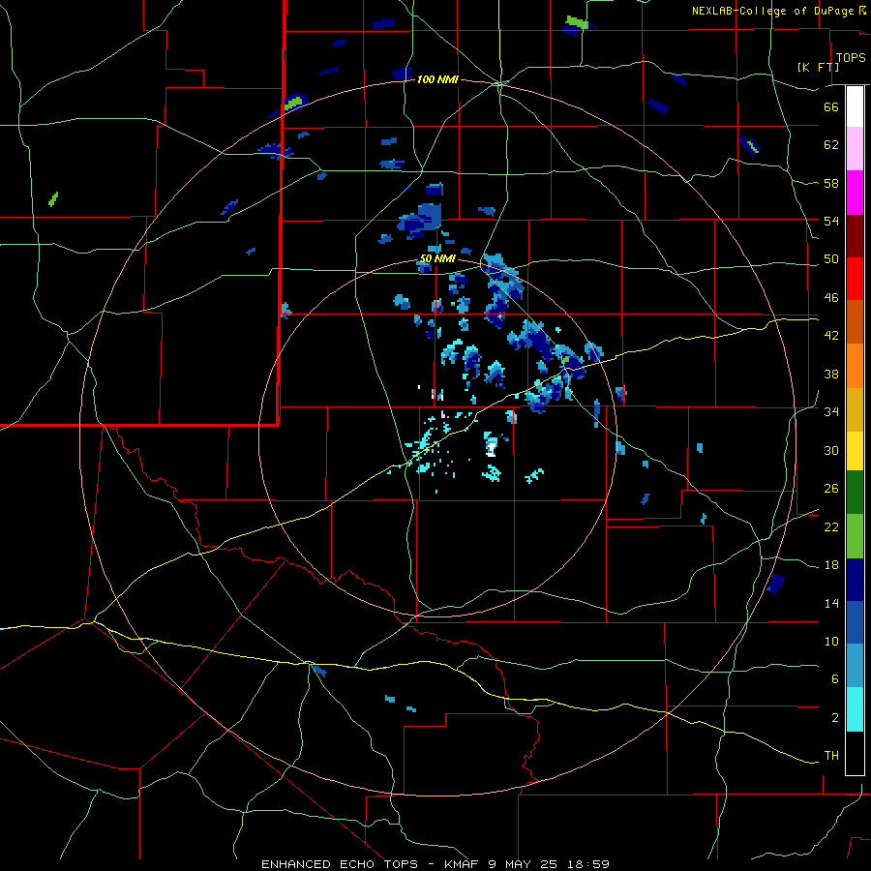This screenshot has height=871, width=871.
Task: Click the 30 legend value
Action: [831, 450]
